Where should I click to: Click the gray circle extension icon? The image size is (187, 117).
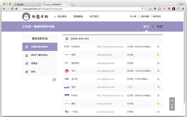(164, 9)
